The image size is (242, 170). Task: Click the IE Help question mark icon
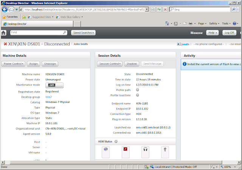point(234,23)
